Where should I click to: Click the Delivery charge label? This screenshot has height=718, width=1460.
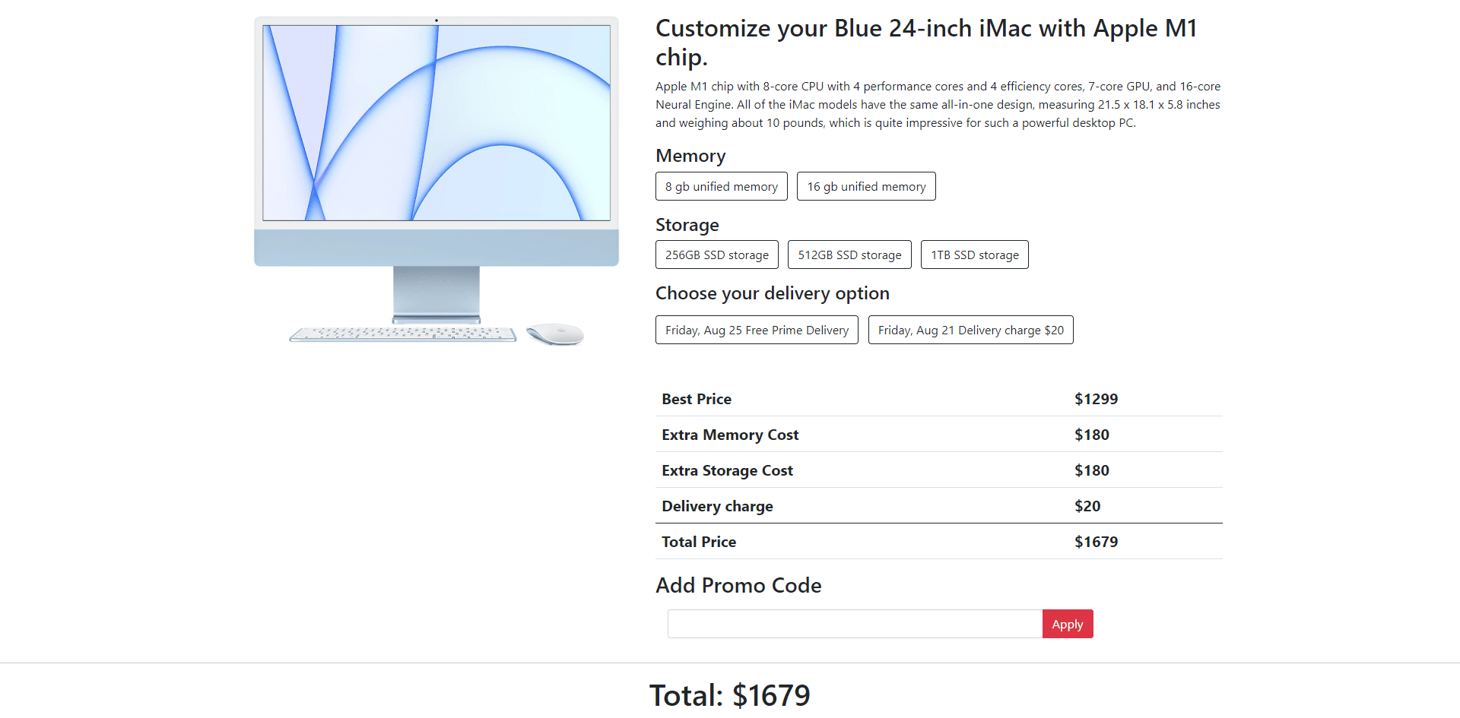(717, 506)
